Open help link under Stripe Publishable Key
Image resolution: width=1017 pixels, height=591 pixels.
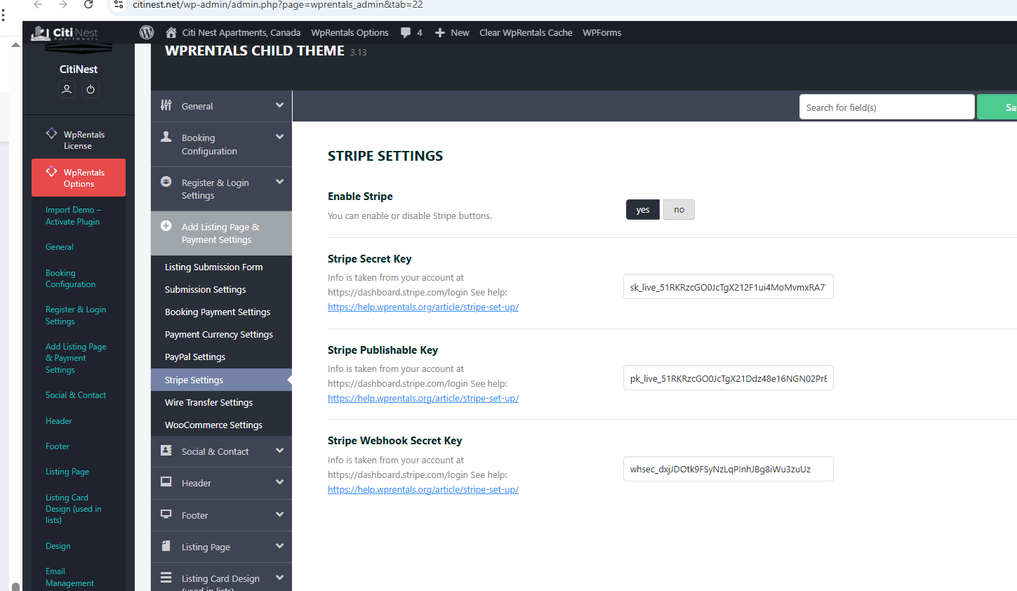(423, 398)
